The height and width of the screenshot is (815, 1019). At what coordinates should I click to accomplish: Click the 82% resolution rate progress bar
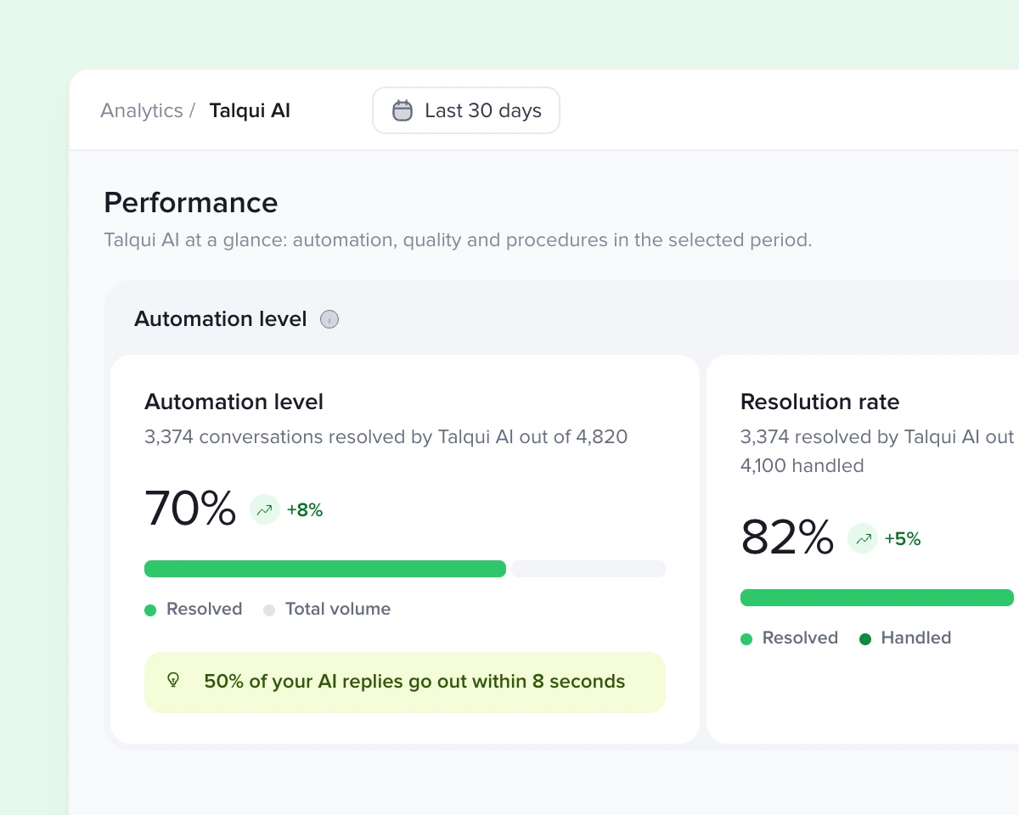pyautogui.click(x=877, y=598)
